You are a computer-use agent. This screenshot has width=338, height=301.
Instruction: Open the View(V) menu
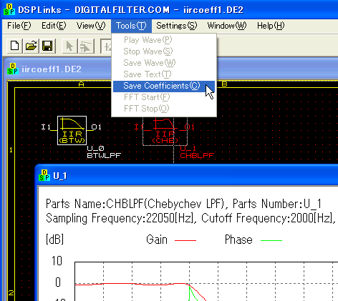coord(91,26)
